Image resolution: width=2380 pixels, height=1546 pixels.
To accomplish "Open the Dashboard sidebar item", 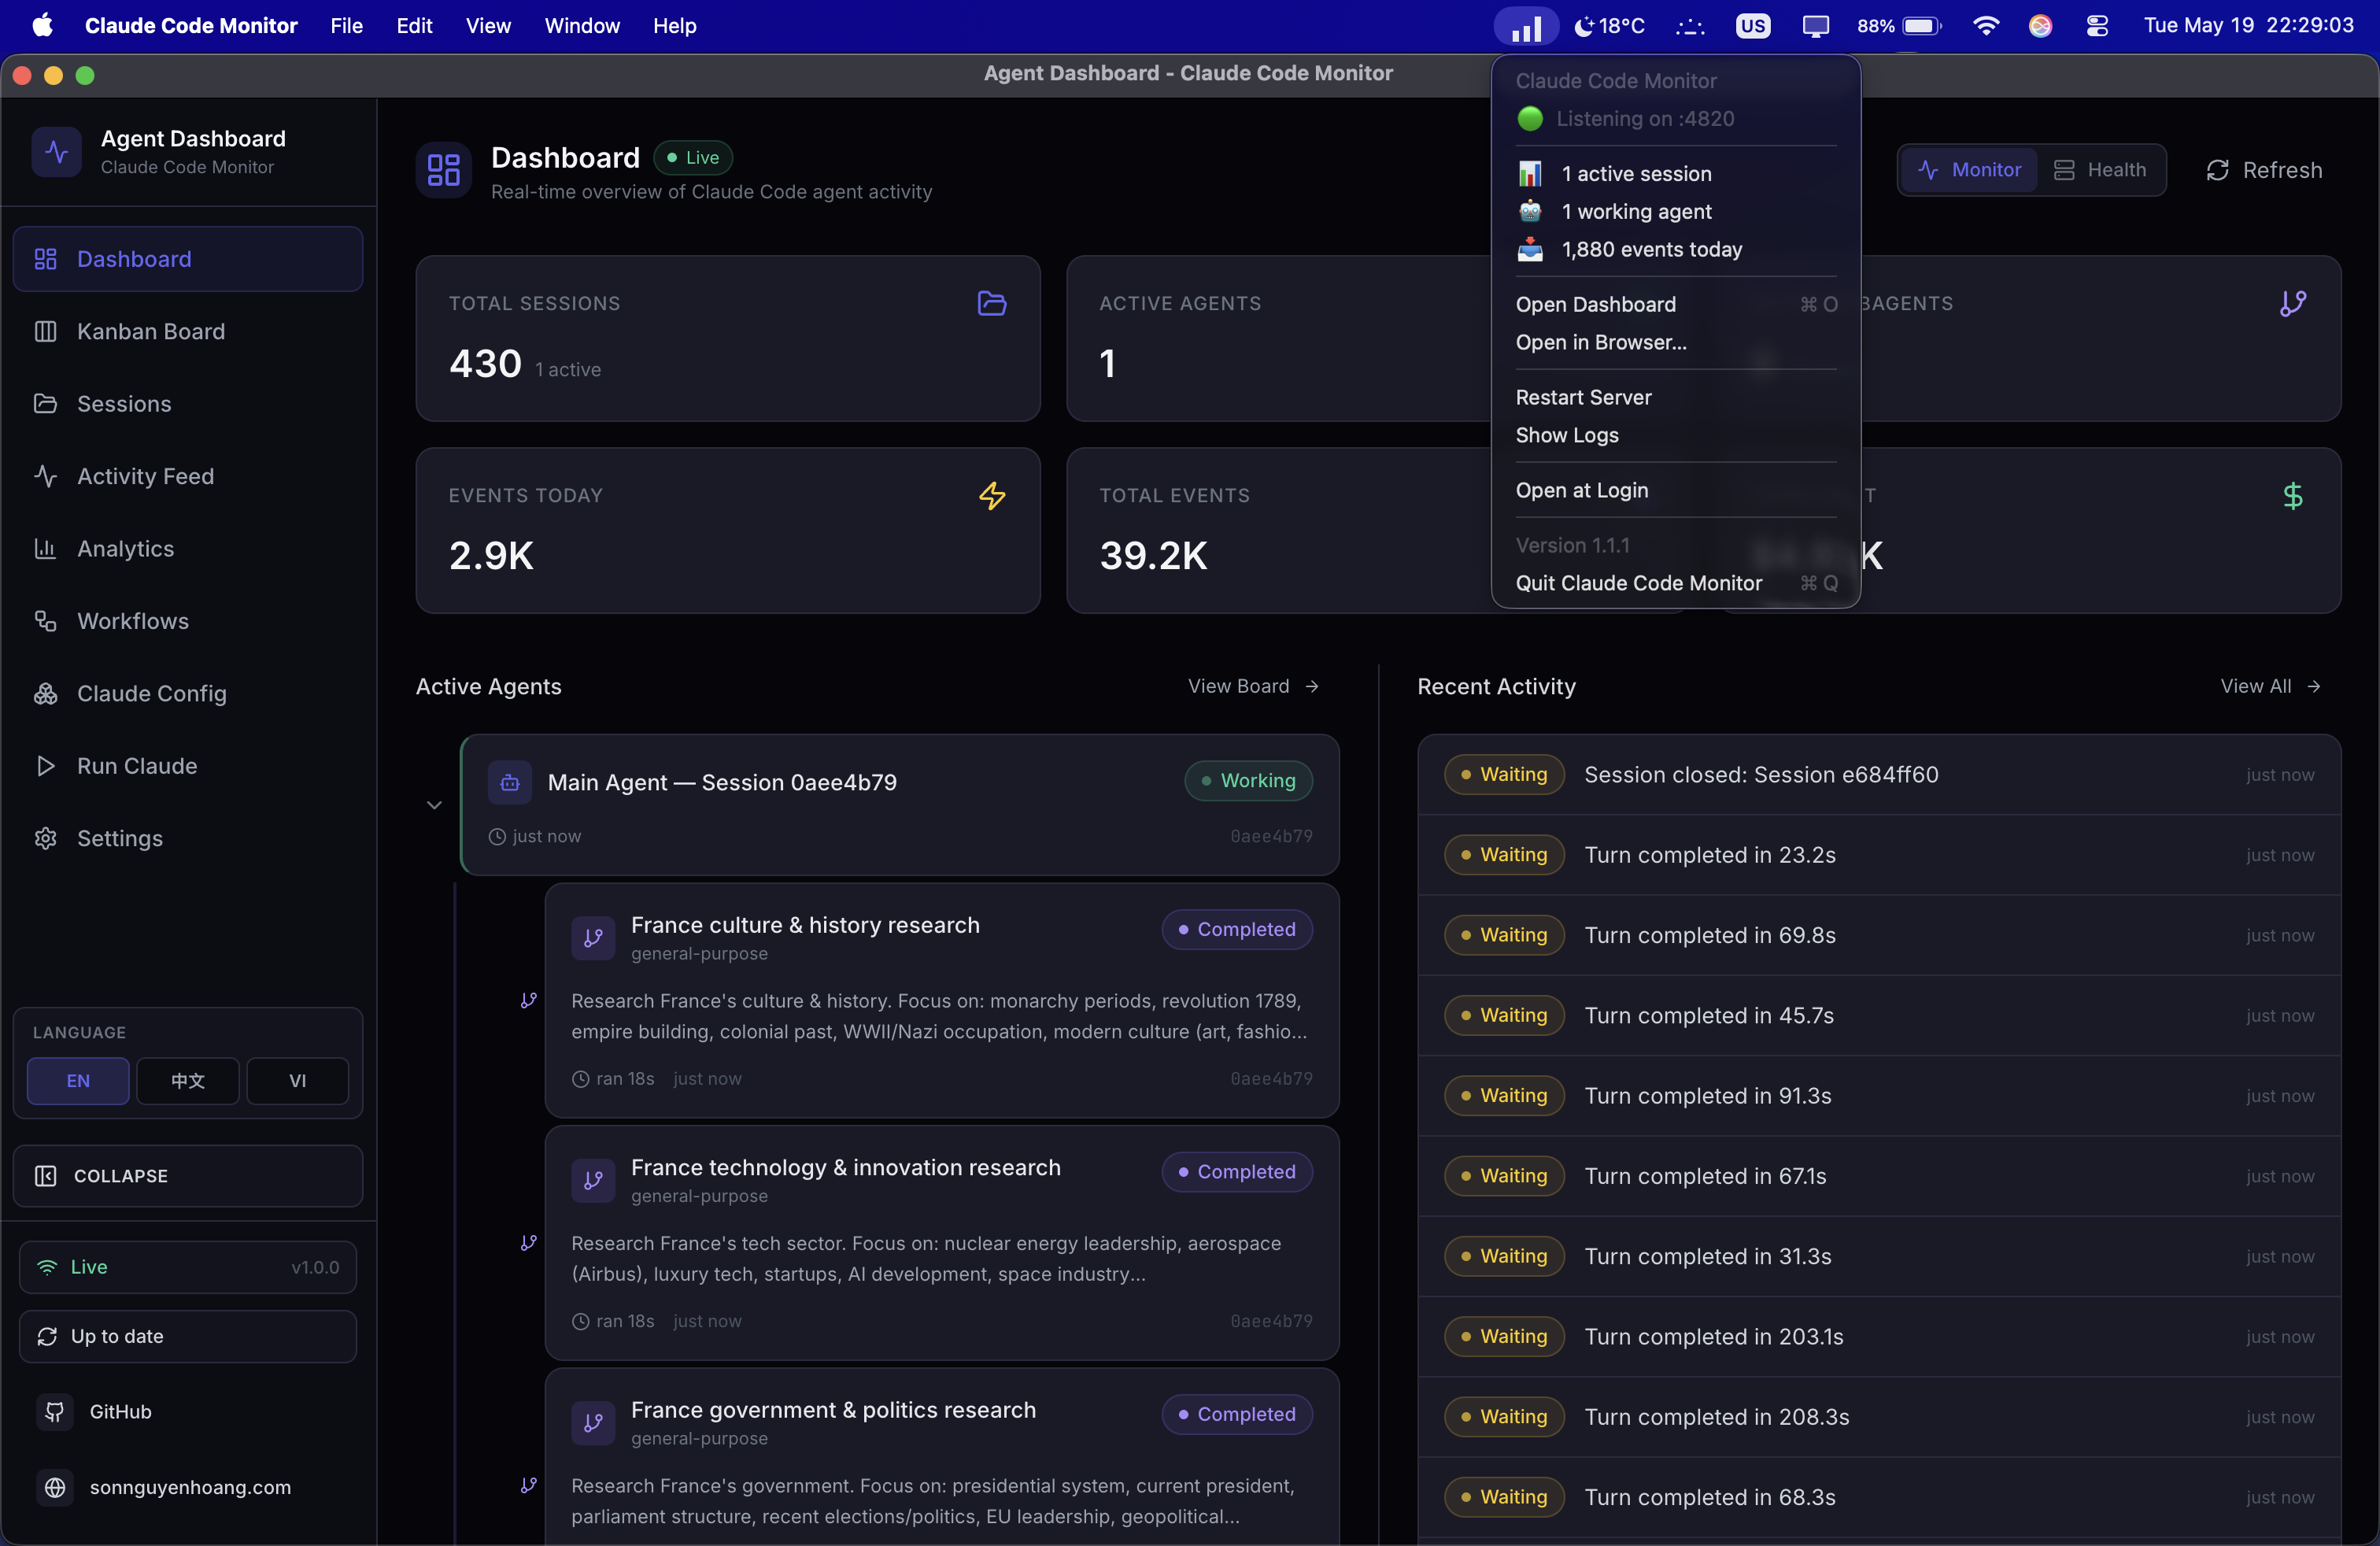I will point(188,259).
